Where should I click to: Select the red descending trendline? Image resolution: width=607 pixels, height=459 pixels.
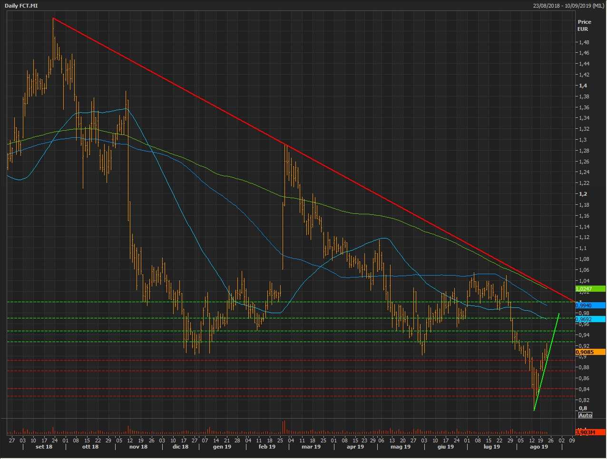coord(314,160)
